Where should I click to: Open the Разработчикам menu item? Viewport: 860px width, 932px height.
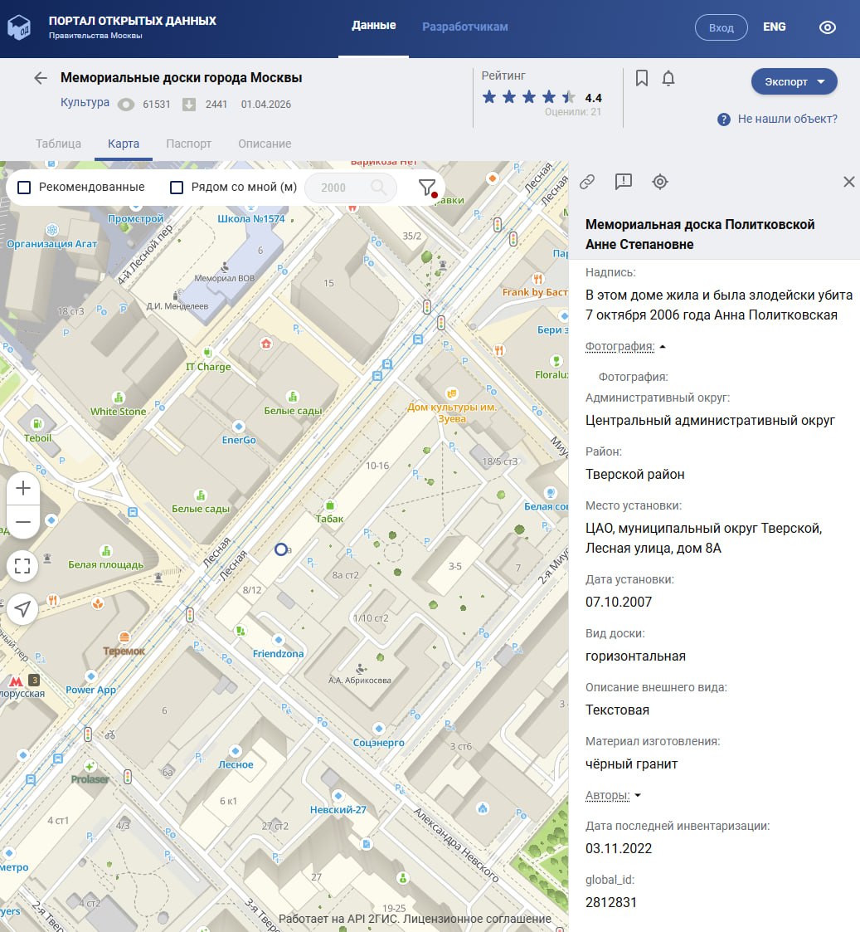coord(465,27)
